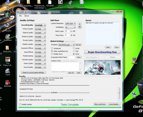
Task: Click the Screenshot Each Frame input field
Action: pos(72,57)
